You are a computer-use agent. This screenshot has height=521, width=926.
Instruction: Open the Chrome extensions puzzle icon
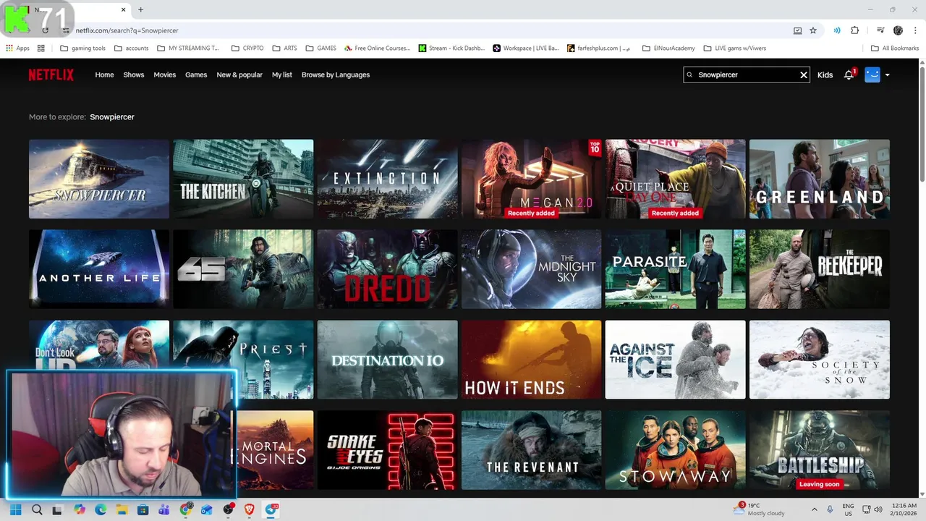click(855, 30)
